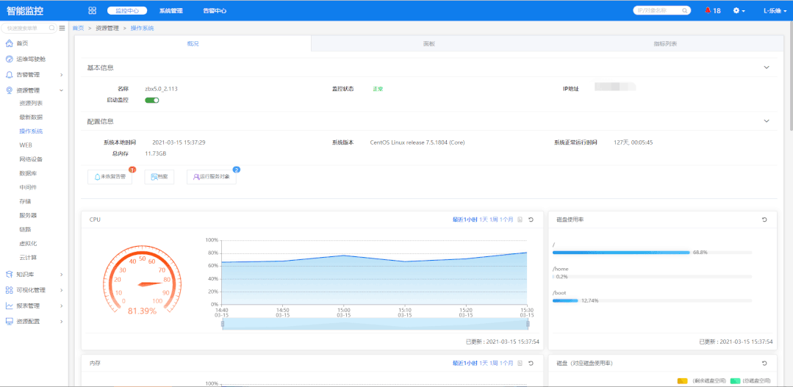Collapse the 配置信息 section
This screenshot has height=387, width=793.
click(x=767, y=121)
